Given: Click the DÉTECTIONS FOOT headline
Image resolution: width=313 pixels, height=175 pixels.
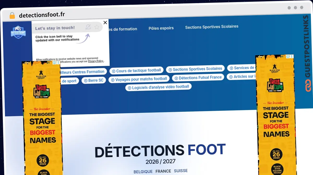Looking at the screenshot, I should click(160, 150).
